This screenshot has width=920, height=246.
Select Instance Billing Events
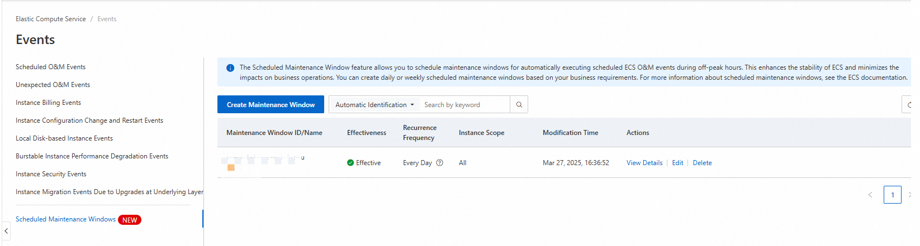[x=49, y=103]
